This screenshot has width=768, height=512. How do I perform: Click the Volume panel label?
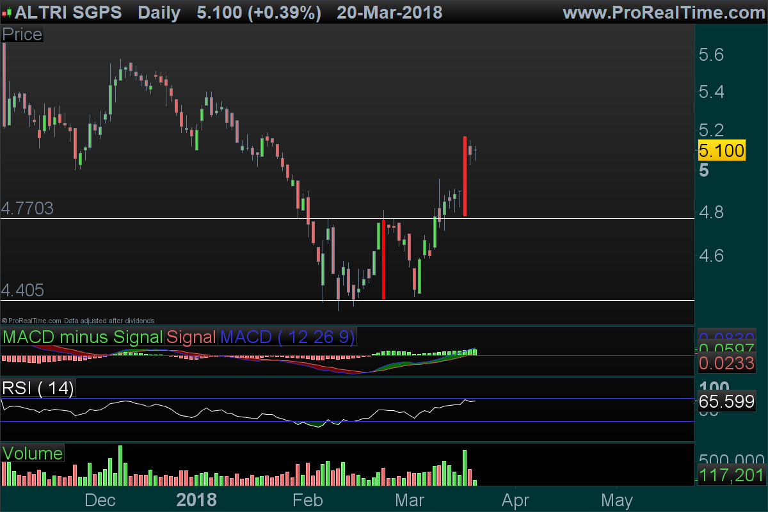point(33,454)
